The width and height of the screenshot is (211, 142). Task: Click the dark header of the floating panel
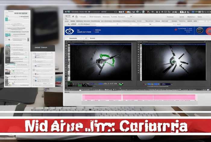[x=43, y=48]
